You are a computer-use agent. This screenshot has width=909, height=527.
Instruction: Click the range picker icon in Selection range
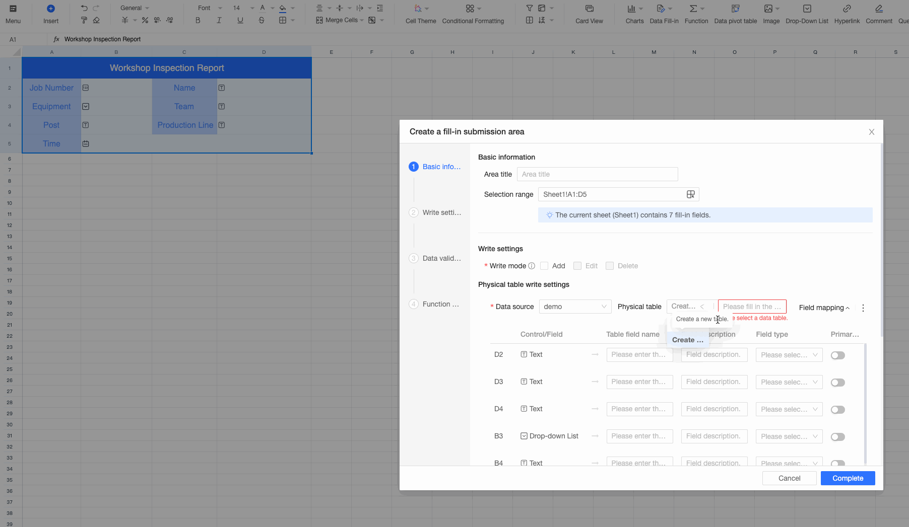click(690, 194)
